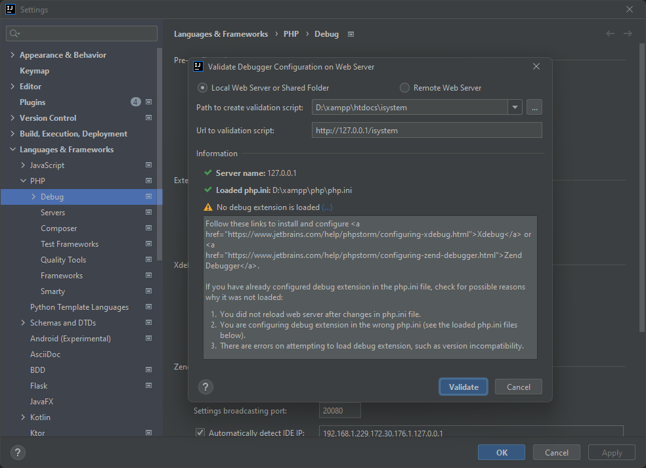The image size is (646, 468).
Task: Click the Url to validation script field
Action: tap(427, 130)
